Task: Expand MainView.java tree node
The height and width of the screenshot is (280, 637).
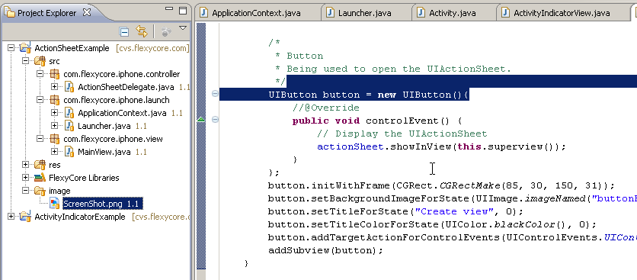Action: click(x=54, y=152)
